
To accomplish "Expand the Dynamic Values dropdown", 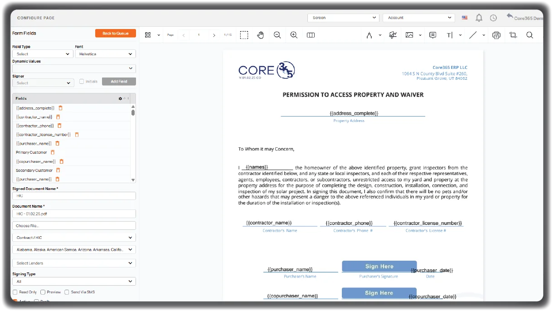I will point(74,68).
